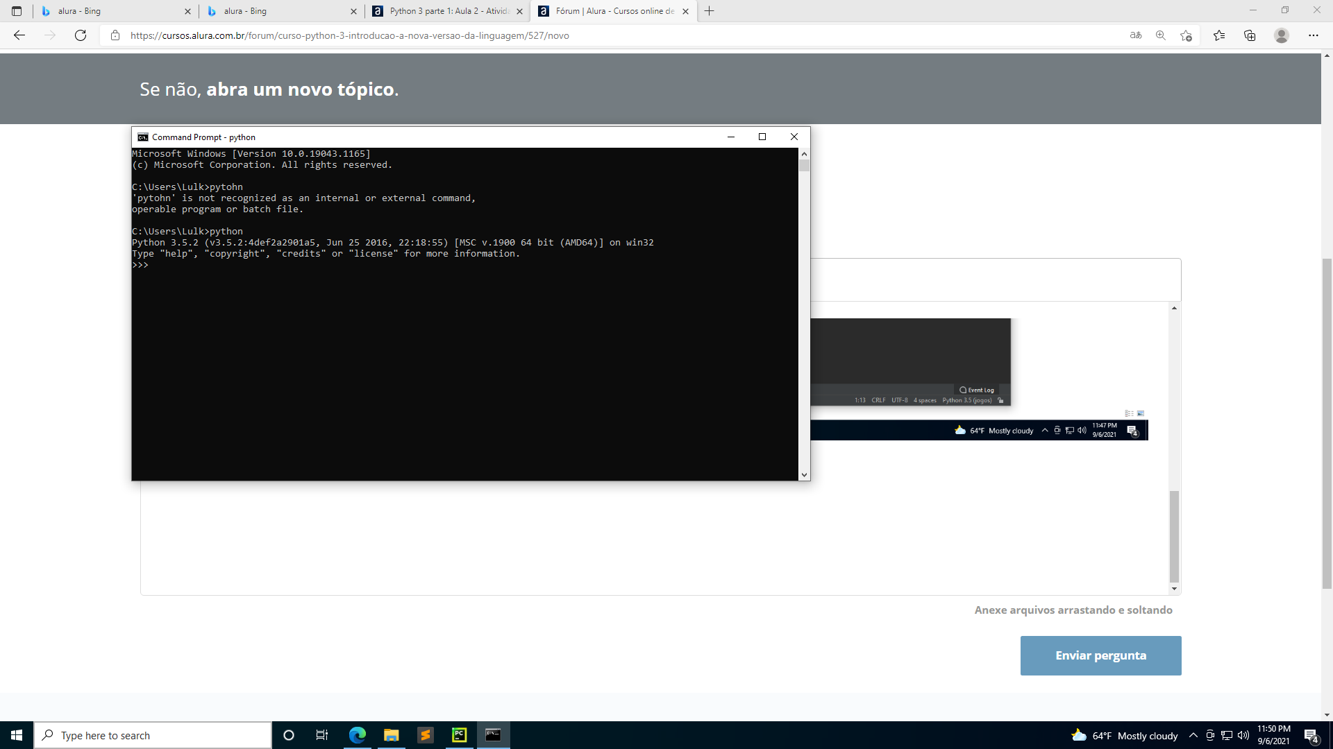Click the Forward navigation arrow
The height and width of the screenshot is (749, 1333).
pos(50,35)
